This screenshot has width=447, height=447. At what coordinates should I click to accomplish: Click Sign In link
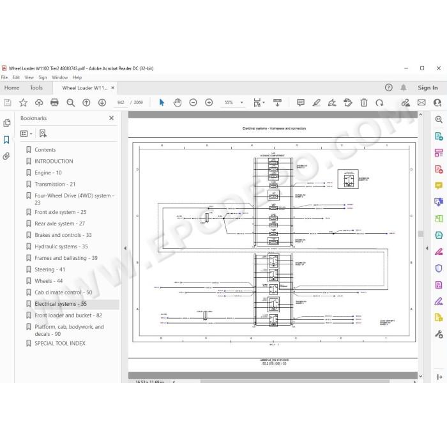point(428,88)
